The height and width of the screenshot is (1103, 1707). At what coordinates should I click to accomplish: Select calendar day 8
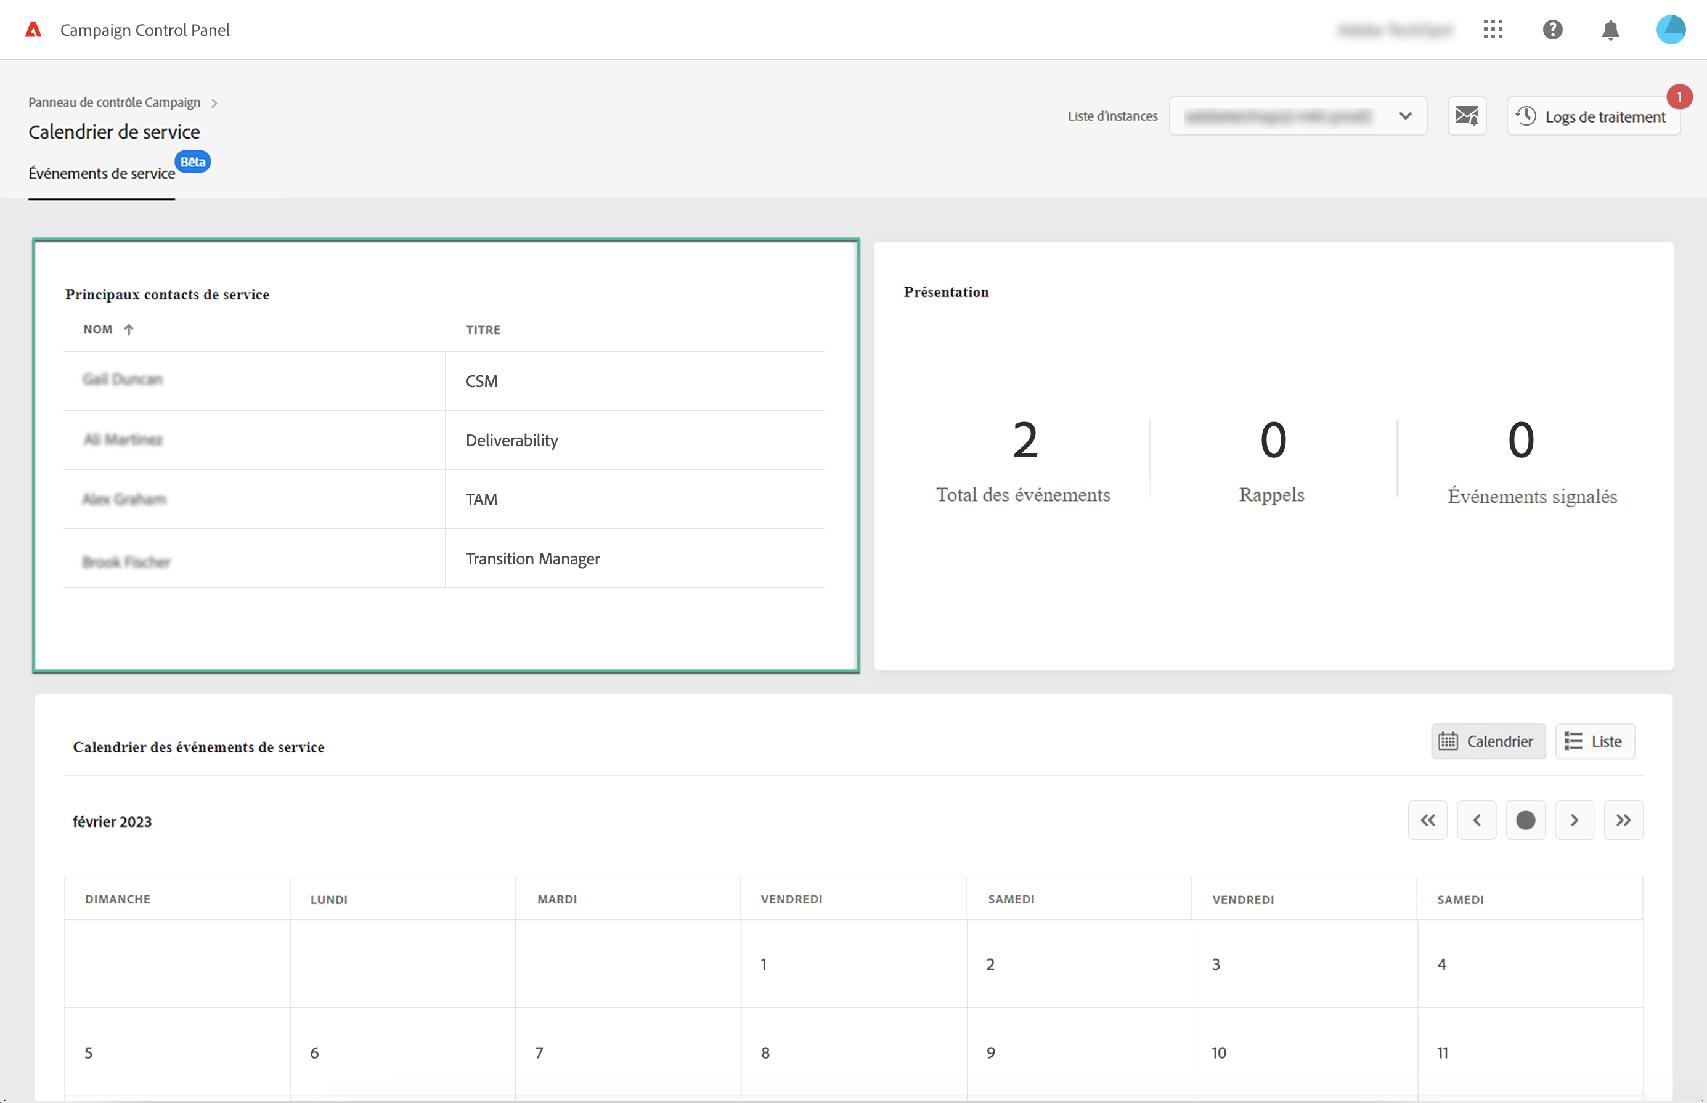click(x=765, y=1053)
